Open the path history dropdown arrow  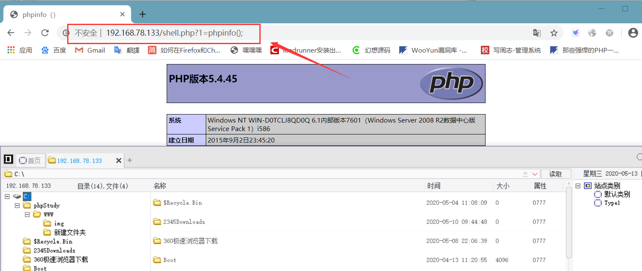(535, 174)
